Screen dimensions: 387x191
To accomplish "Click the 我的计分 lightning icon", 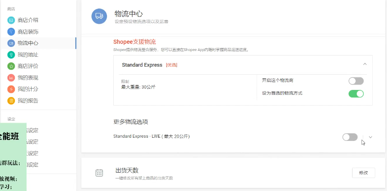I will [11, 89].
